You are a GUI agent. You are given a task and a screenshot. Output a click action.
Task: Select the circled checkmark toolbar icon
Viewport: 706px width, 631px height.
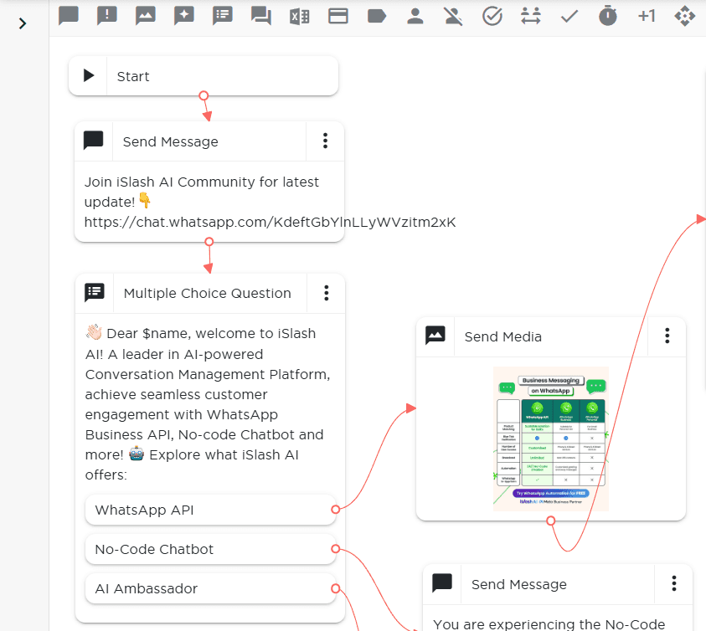click(x=492, y=16)
